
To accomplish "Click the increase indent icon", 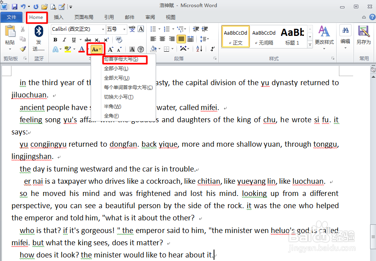I will point(205,29).
